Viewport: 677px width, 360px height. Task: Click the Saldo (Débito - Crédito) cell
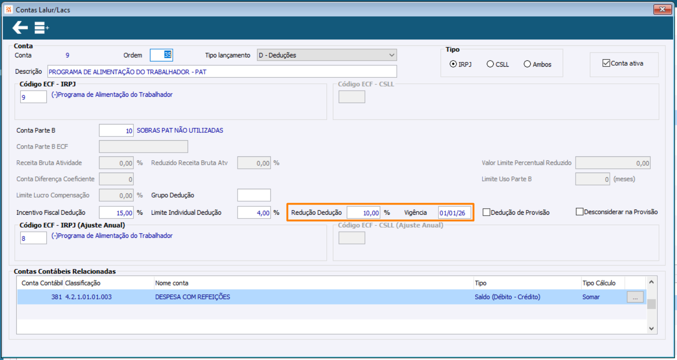(x=508, y=297)
